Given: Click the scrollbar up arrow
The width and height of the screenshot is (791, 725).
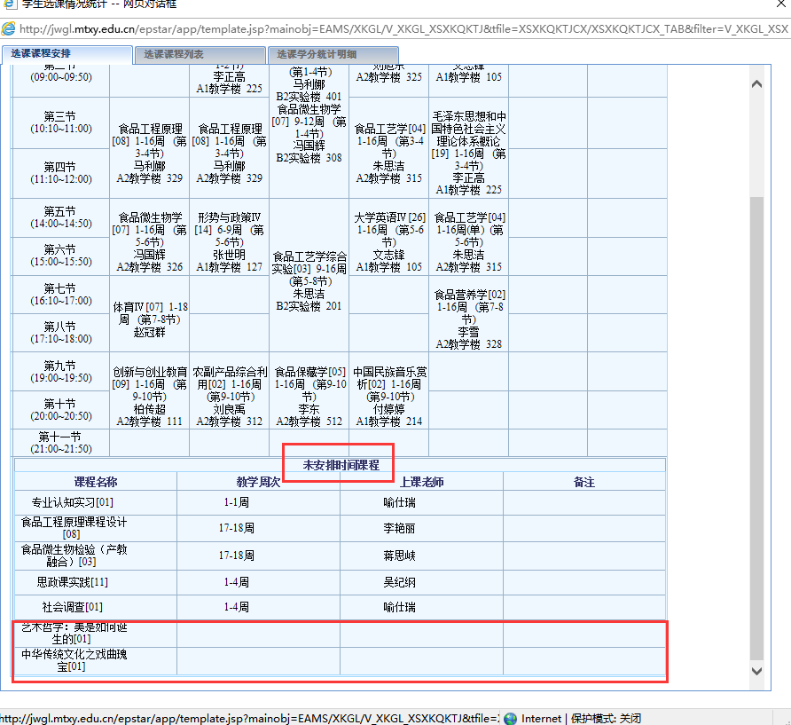Looking at the screenshot, I should tap(756, 84).
